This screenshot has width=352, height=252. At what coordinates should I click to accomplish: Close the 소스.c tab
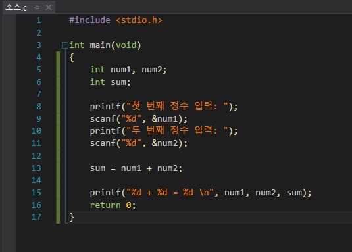(49, 7)
